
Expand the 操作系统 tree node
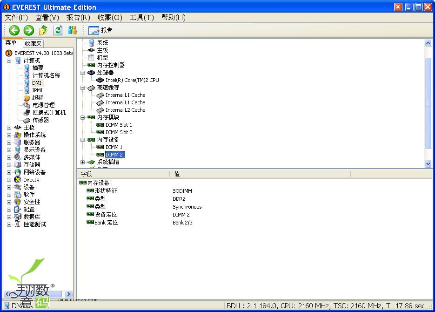click(x=9, y=135)
